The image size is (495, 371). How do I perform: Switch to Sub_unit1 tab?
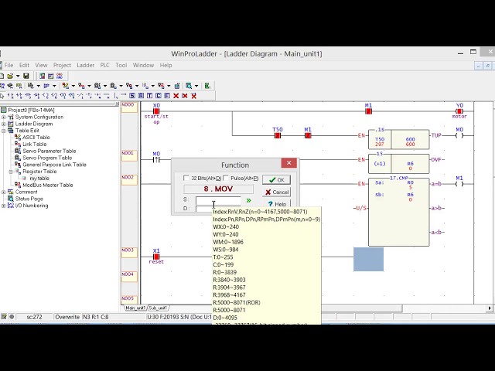tap(158, 308)
